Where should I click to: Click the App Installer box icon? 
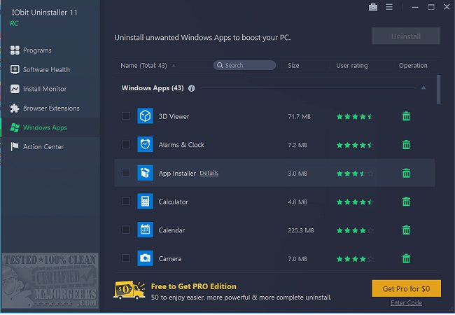click(145, 173)
